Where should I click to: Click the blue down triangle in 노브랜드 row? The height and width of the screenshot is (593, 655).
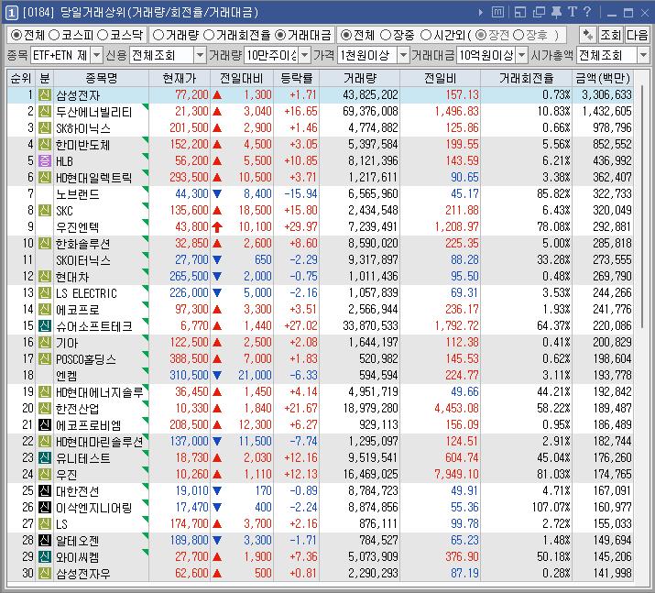tap(217, 193)
